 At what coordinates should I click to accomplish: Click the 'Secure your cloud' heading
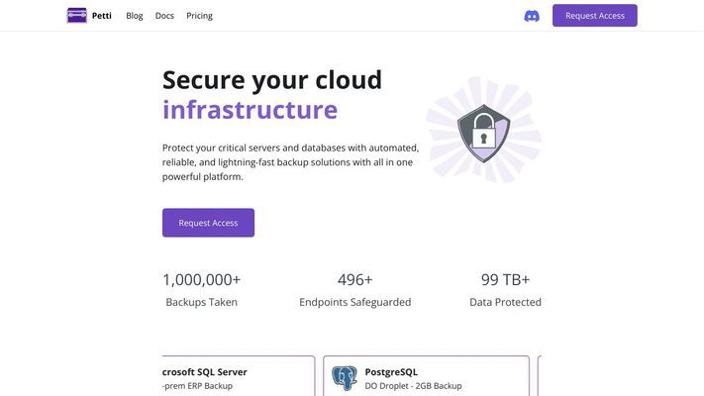(272, 80)
